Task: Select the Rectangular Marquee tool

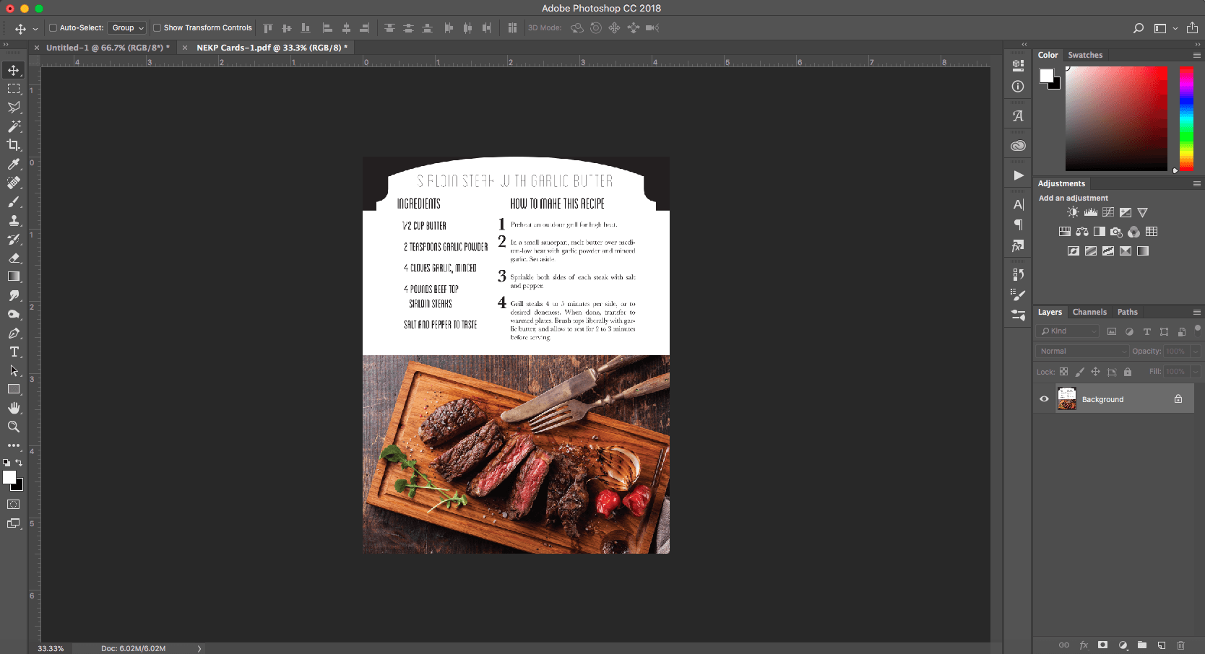Action: 14,89
